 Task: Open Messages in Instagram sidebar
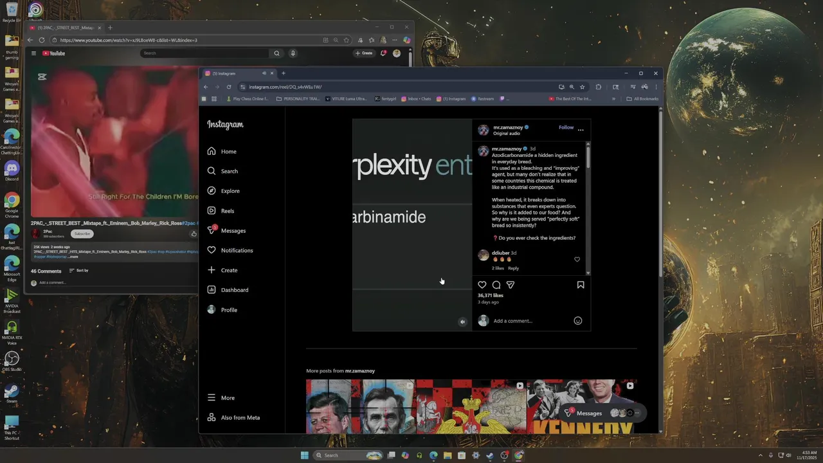click(x=226, y=230)
